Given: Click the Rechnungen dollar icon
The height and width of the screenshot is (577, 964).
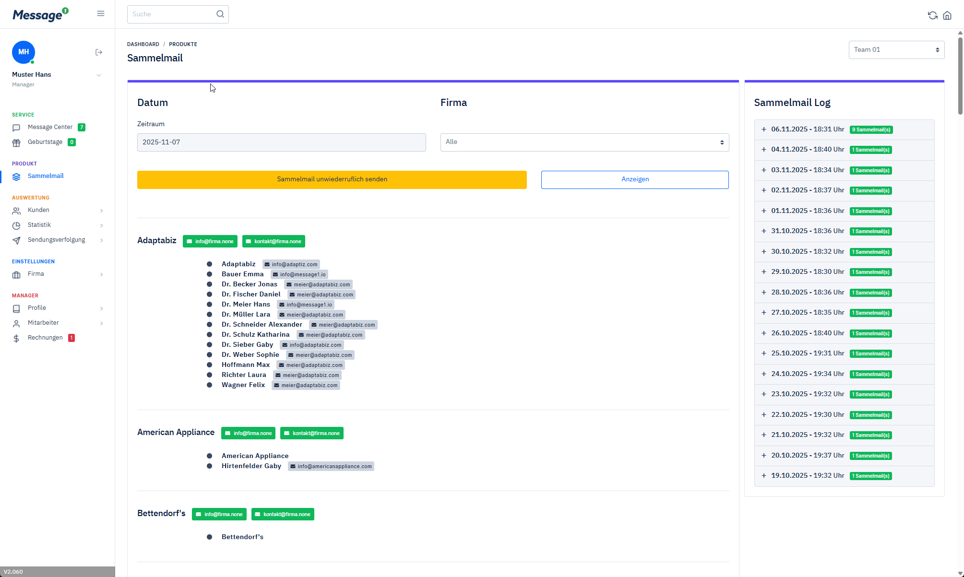Looking at the screenshot, I should pyautogui.click(x=16, y=338).
